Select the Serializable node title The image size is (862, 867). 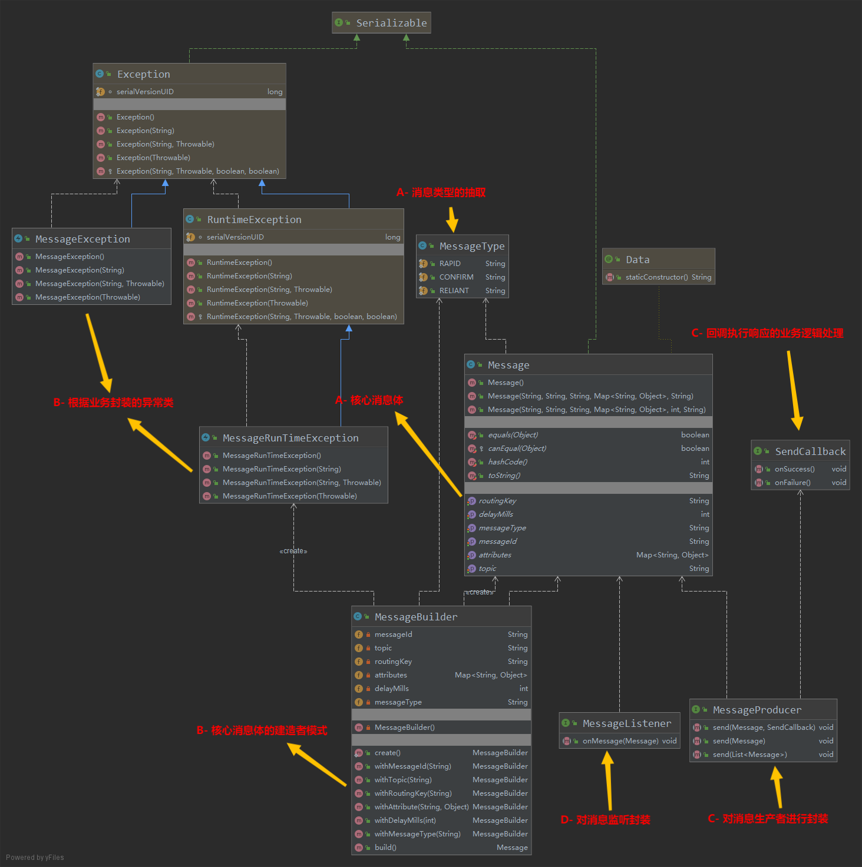(391, 22)
